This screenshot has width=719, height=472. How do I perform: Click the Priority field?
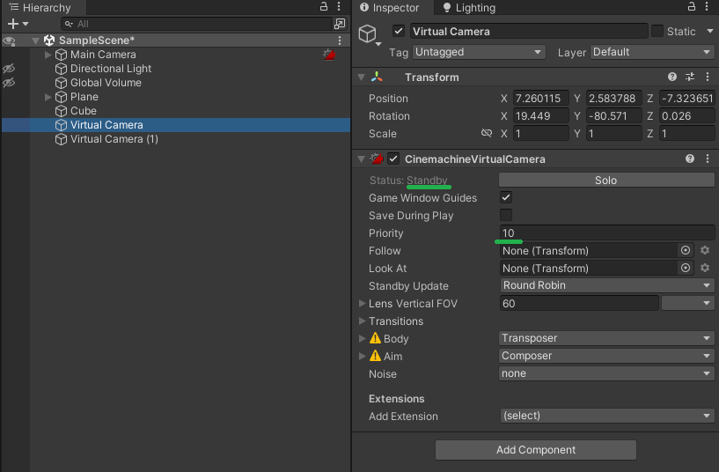click(x=606, y=233)
